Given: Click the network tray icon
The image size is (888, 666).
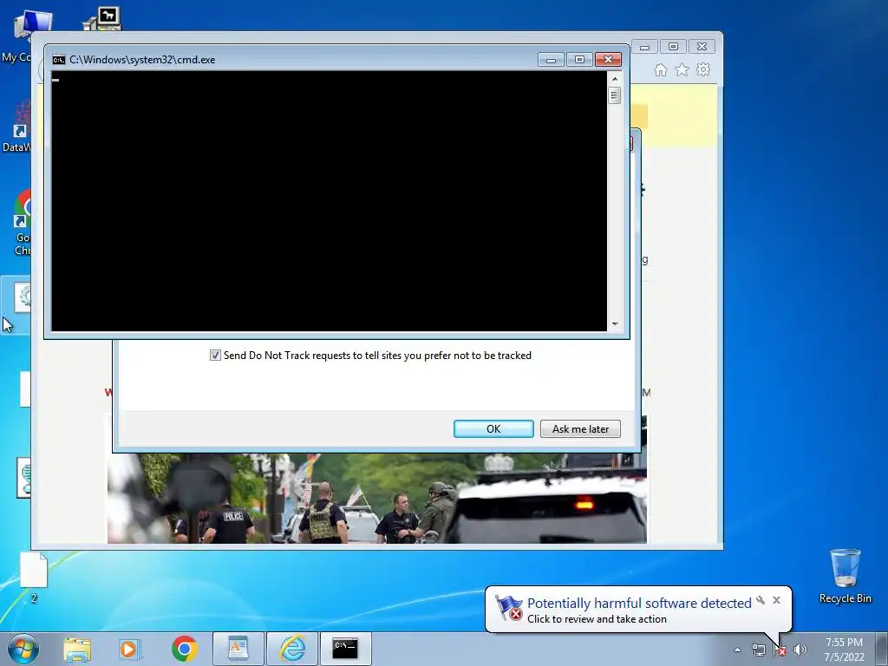Looking at the screenshot, I should click(758, 650).
